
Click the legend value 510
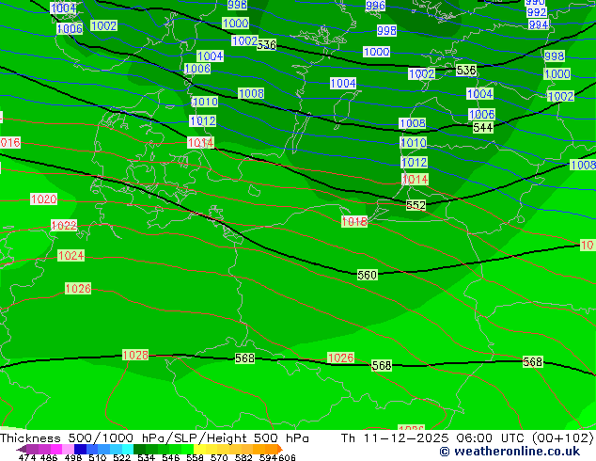[x=98, y=457]
